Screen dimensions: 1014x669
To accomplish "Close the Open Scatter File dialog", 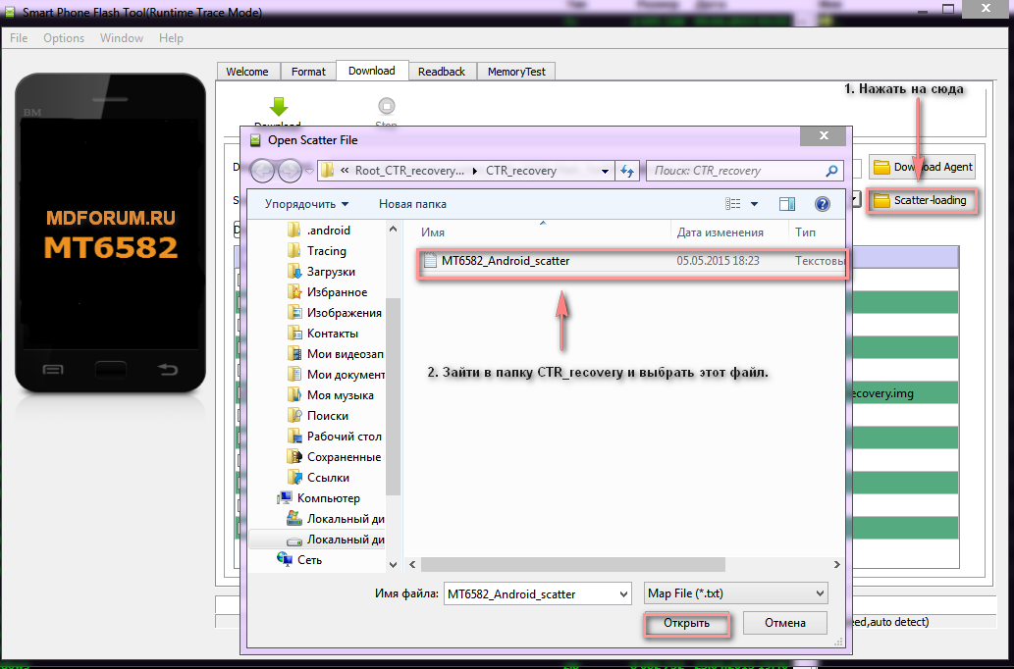I will pos(824,135).
